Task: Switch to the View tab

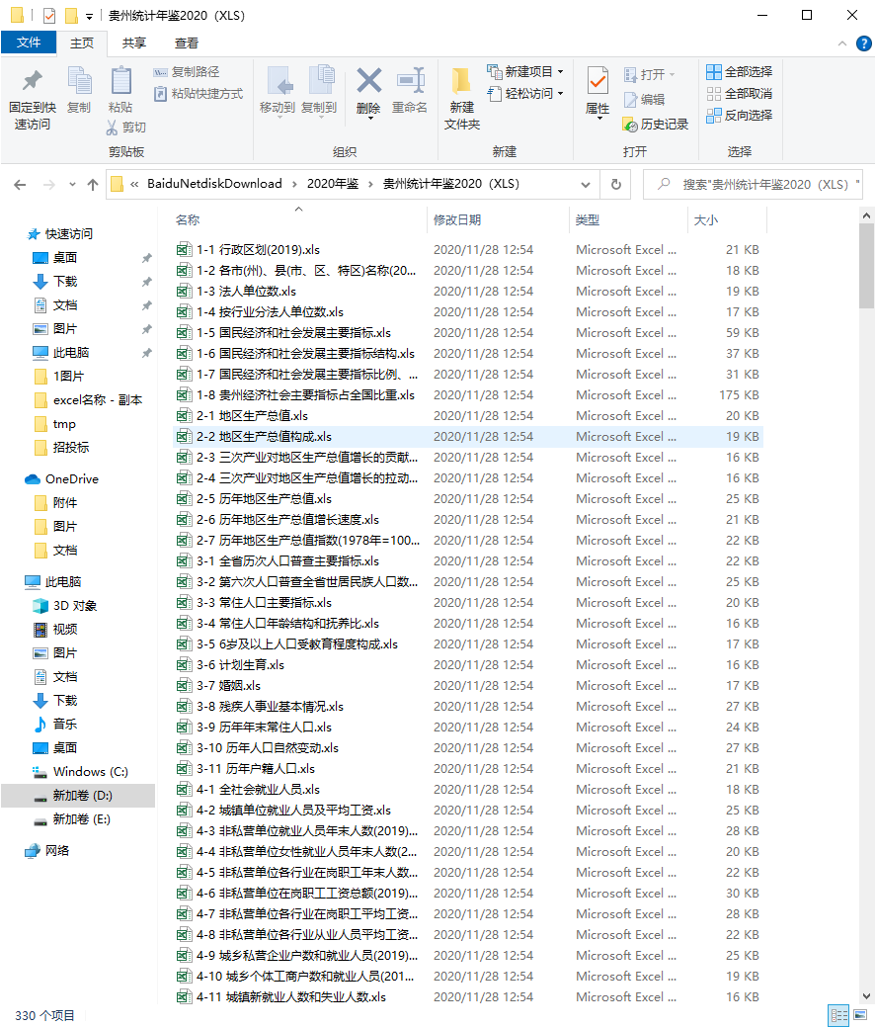Action: click(186, 43)
